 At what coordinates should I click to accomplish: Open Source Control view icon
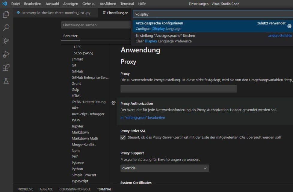[x=6, y=41]
